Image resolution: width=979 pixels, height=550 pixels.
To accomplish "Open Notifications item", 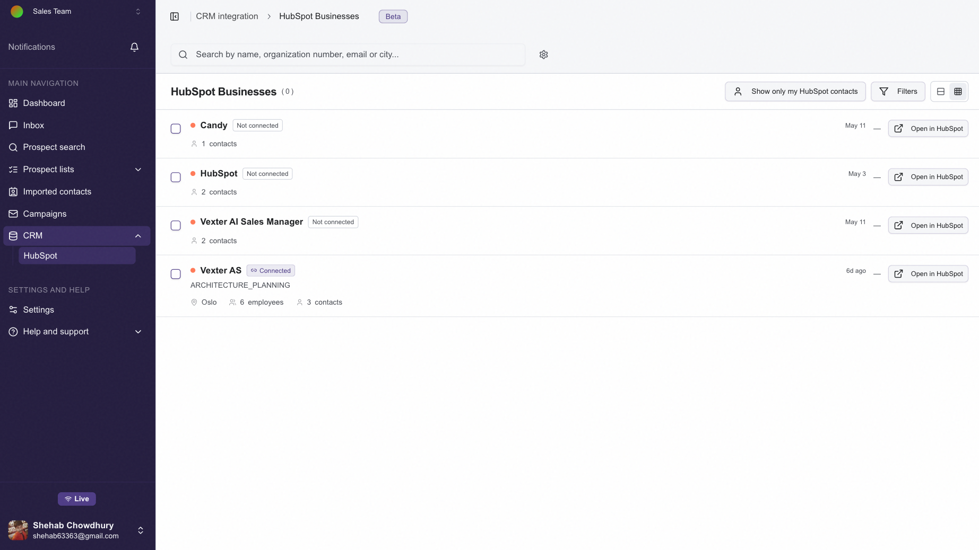I will tap(76, 47).
